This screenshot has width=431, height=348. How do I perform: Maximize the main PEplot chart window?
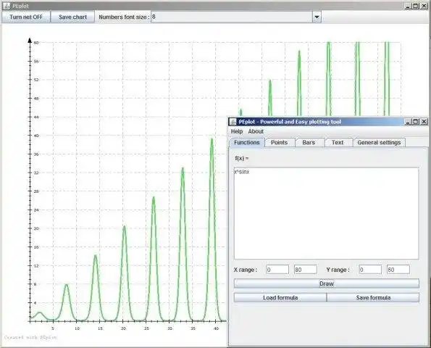[x=416, y=6]
